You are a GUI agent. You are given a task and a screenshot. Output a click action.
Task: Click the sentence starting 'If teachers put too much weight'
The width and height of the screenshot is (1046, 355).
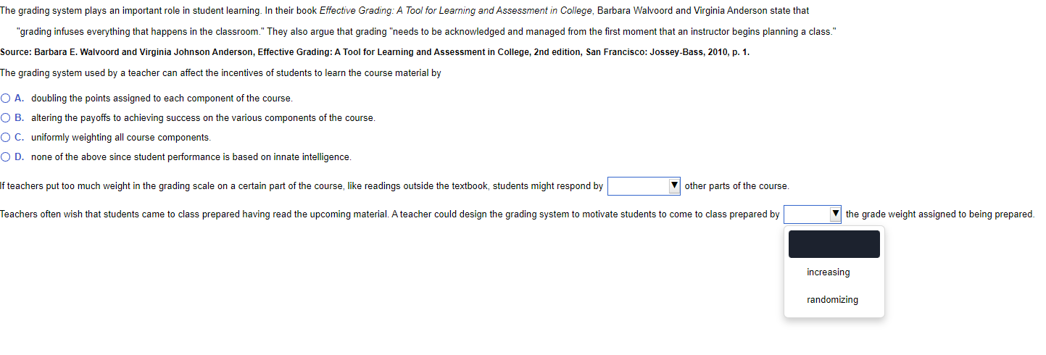point(302,186)
